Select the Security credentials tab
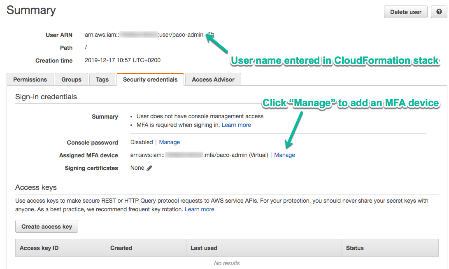The height and width of the screenshot is (269, 449). tap(150, 80)
